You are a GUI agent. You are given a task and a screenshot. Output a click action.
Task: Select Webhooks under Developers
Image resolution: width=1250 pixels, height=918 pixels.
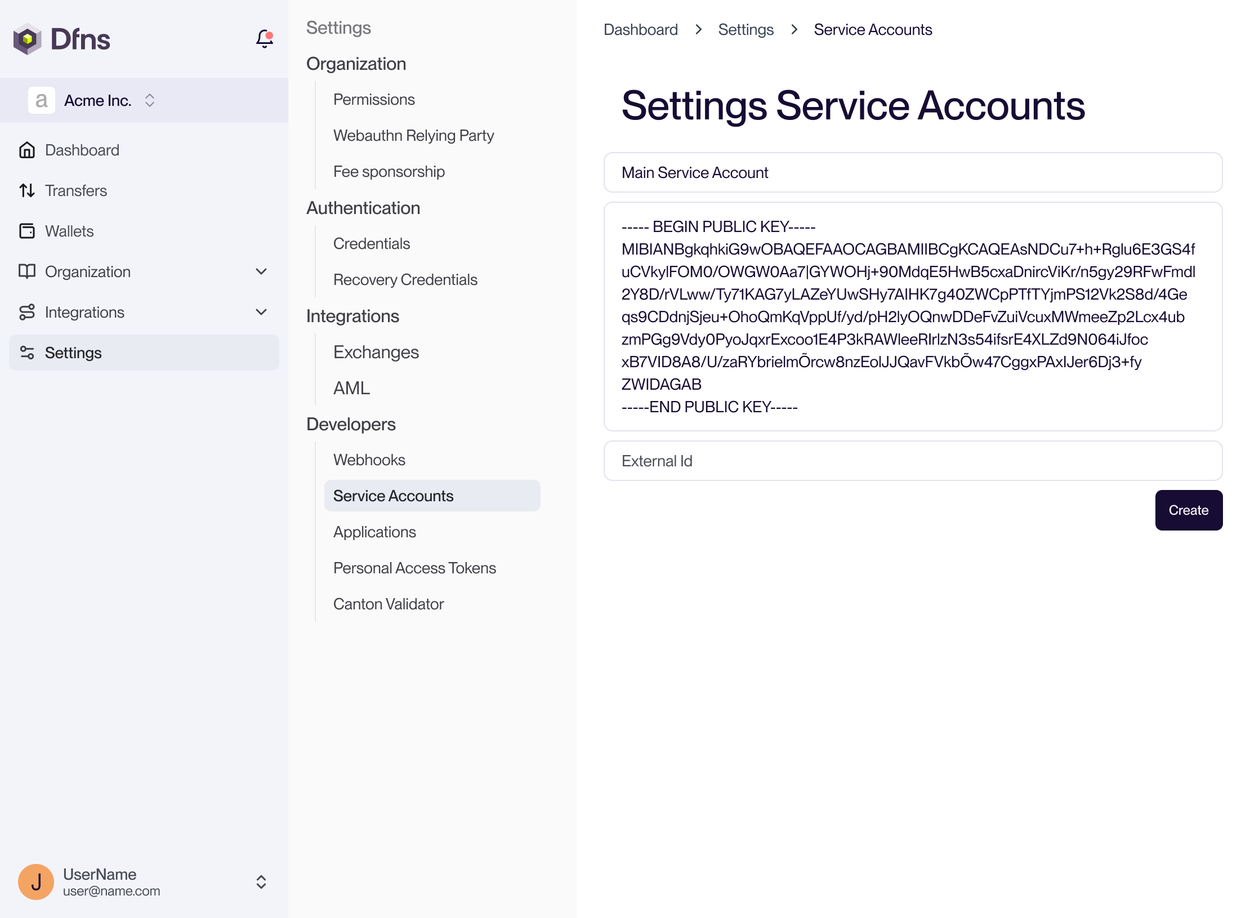369,460
